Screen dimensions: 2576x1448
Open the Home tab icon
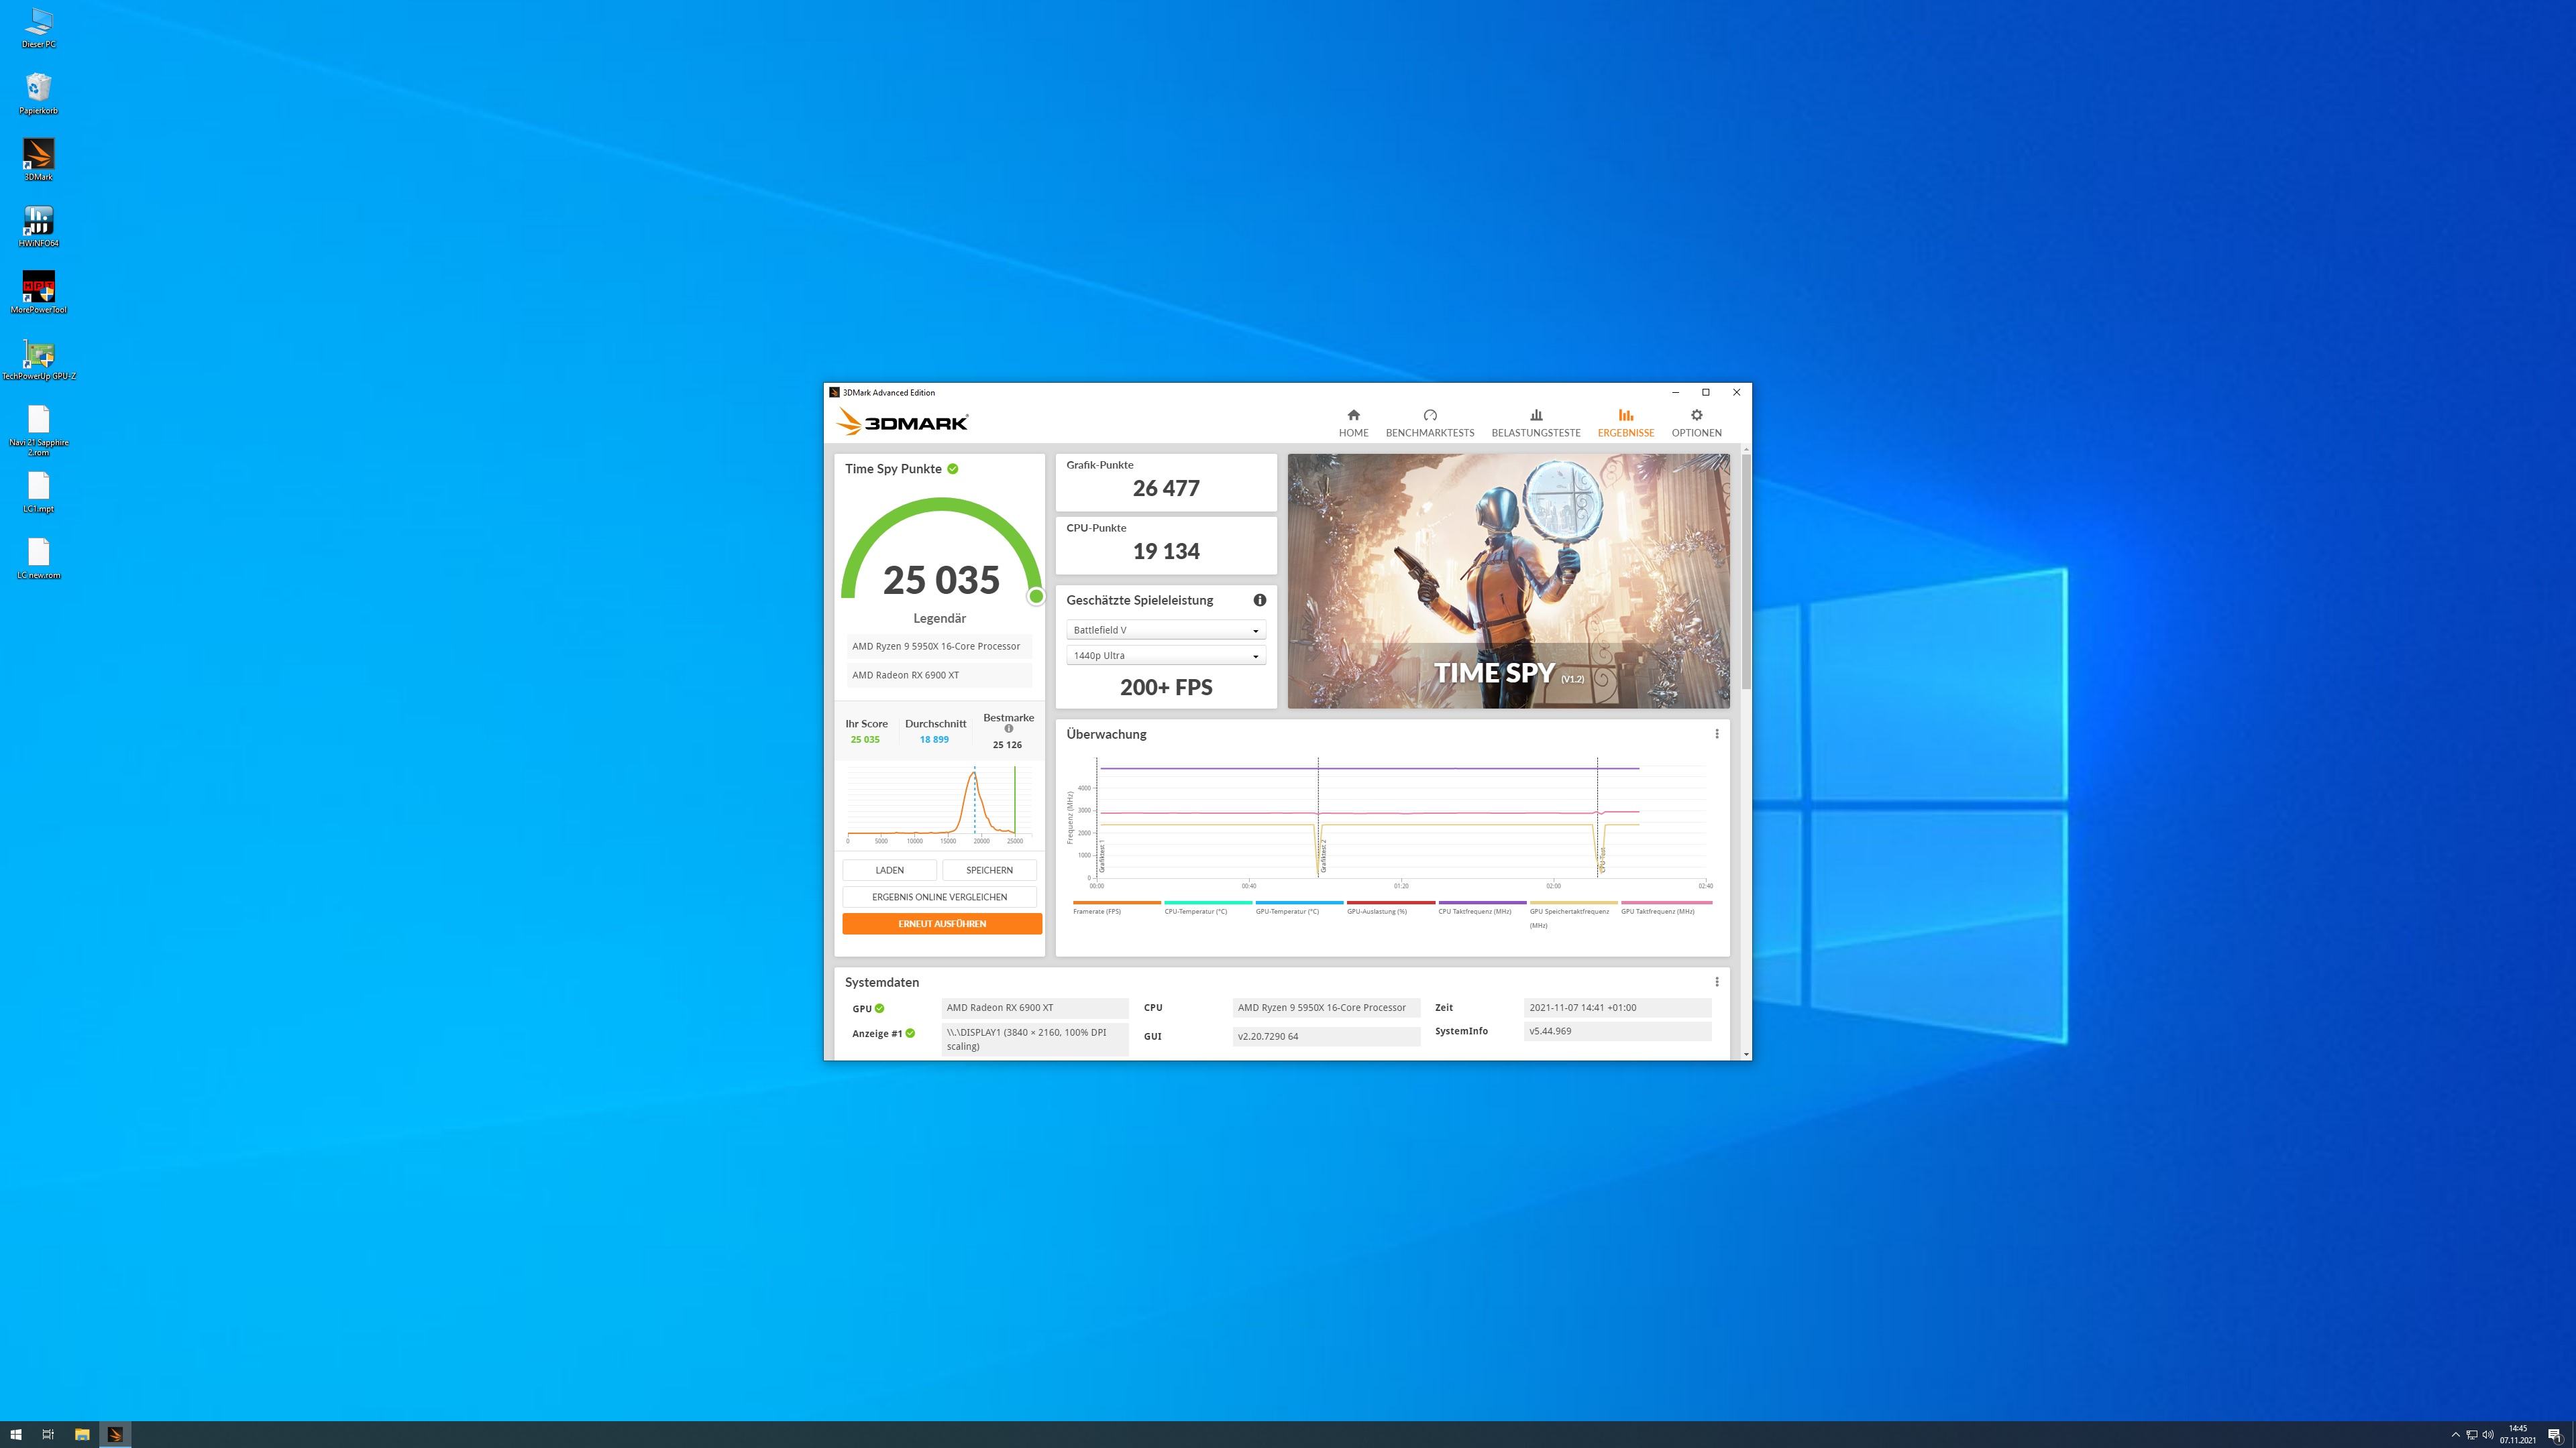[1353, 416]
